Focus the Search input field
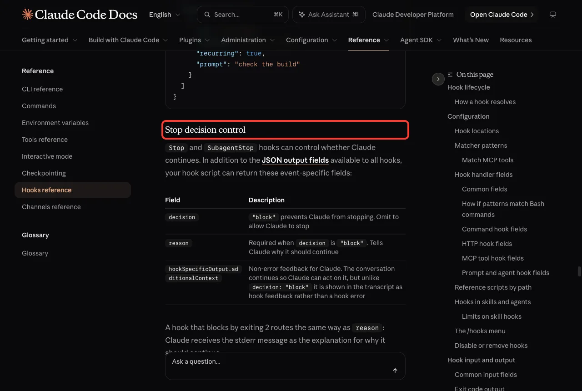Viewport: 582px width, 391px height. click(243, 15)
